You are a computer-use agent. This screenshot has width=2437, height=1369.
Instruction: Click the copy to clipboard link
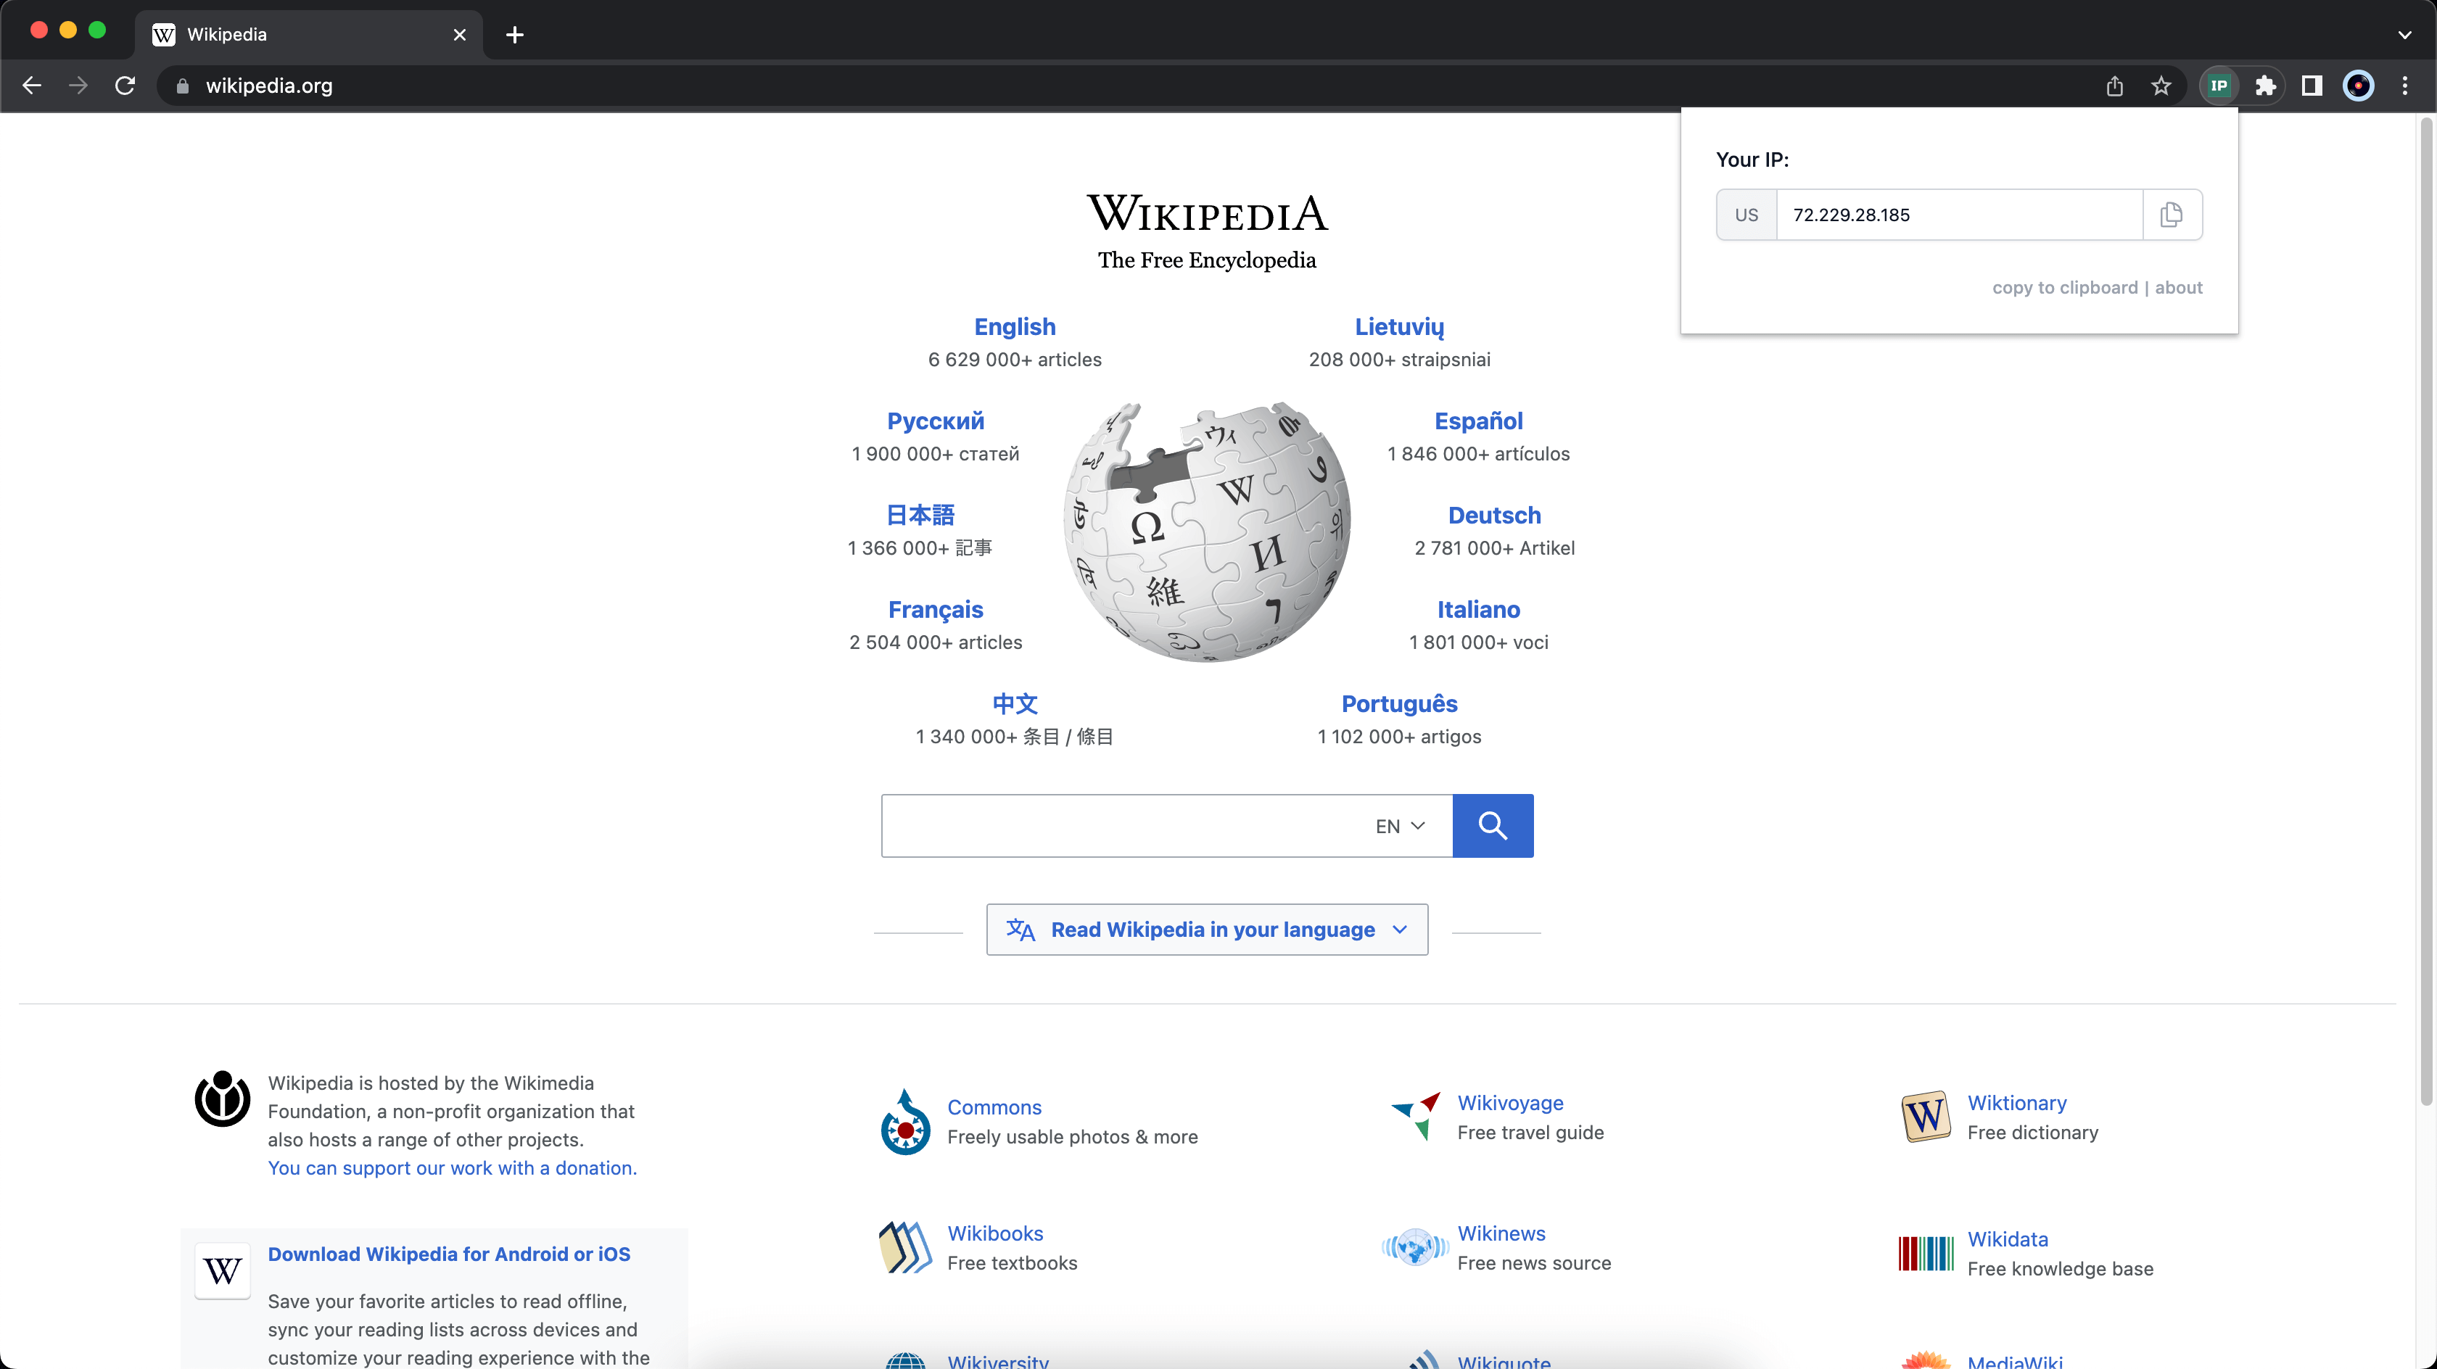(x=2064, y=288)
